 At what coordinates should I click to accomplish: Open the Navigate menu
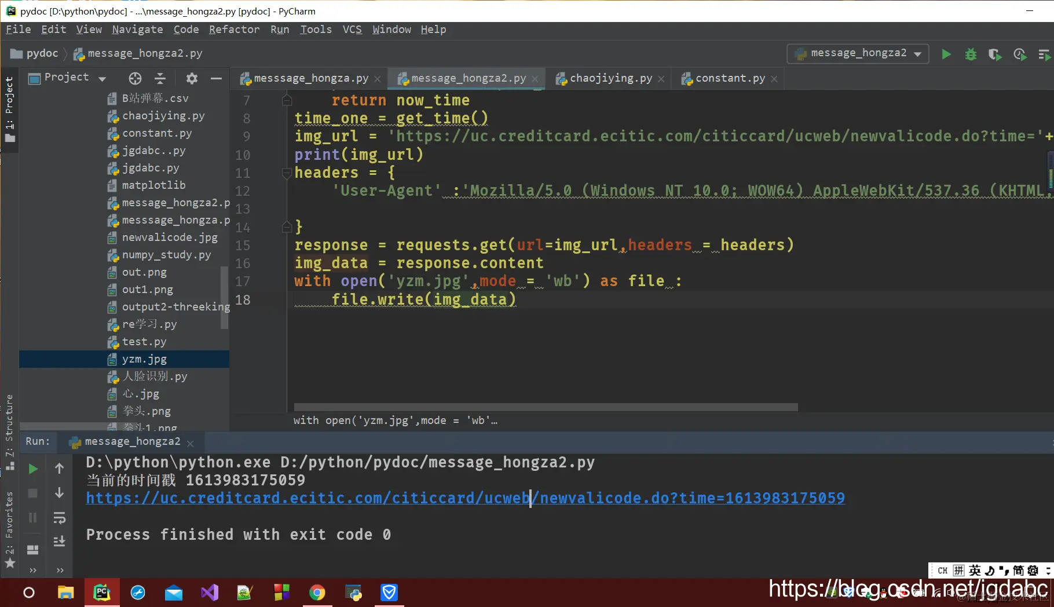[x=137, y=30]
